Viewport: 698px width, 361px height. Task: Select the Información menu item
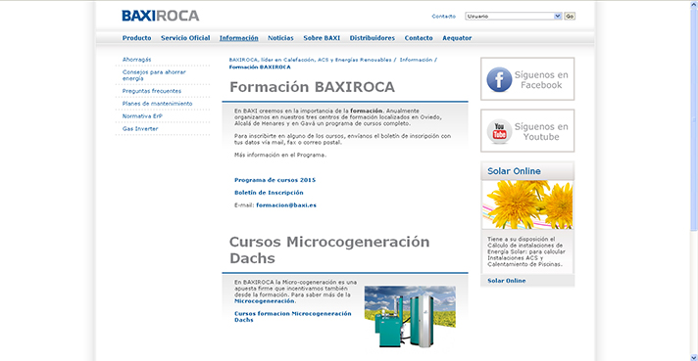click(238, 38)
